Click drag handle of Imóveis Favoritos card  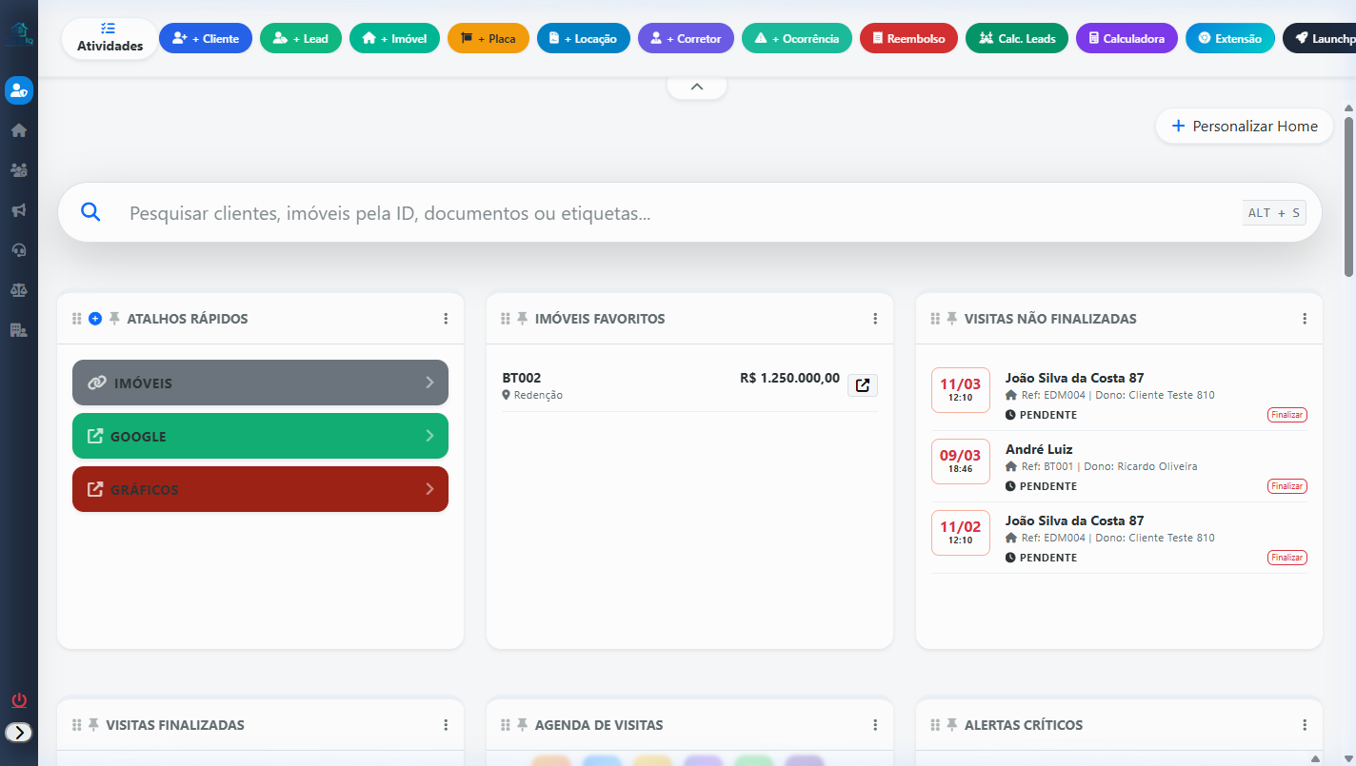(x=507, y=319)
